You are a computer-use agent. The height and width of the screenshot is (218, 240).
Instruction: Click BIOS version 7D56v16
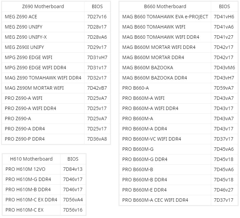[73, 210]
